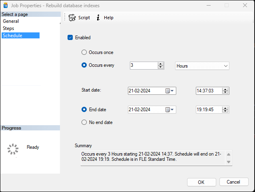
Task: Select the End date radio button
Action: 84,109
